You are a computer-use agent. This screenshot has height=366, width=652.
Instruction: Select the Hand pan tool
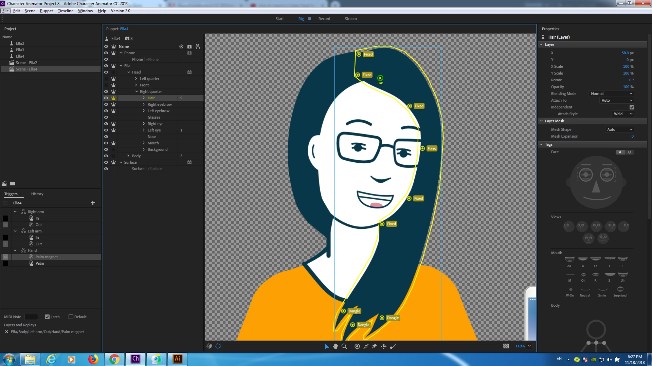[336, 346]
